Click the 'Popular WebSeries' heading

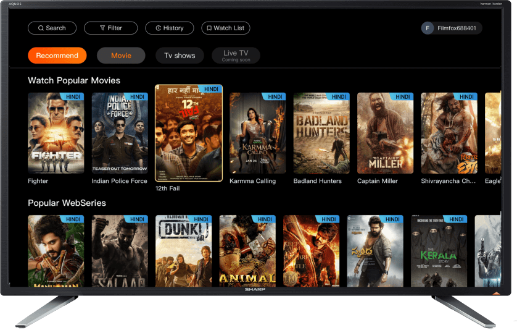[x=67, y=203]
